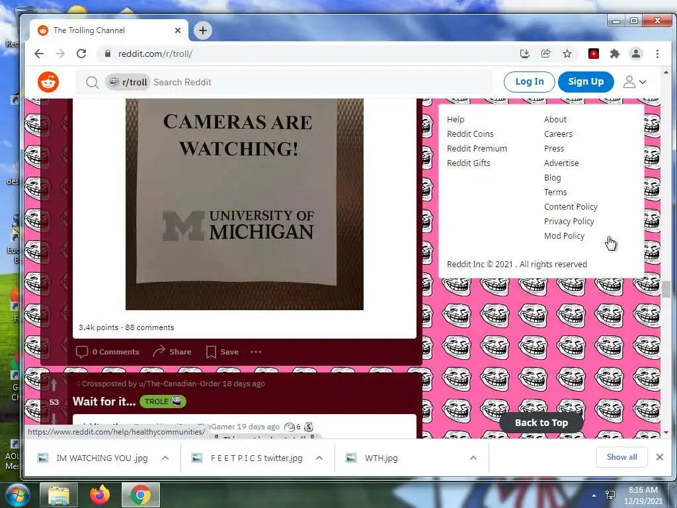Open the Privacy Policy link

569,221
